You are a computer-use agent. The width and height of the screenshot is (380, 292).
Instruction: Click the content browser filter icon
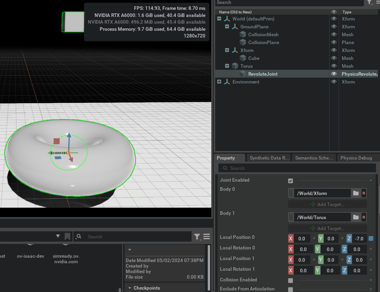pos(197,236)
